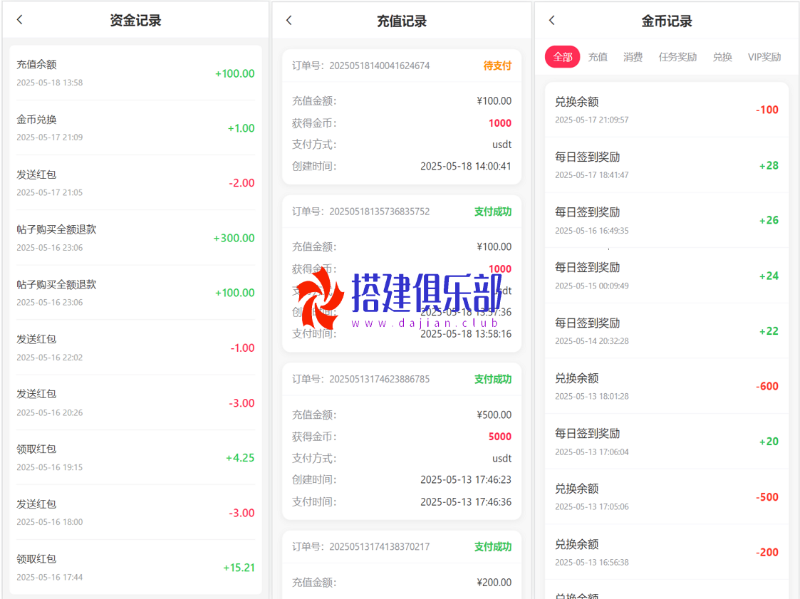This screenshot has height=599, width=800.
Task: Click 支付成功 on order ending 3886785
Action: [x=493, y=379]
